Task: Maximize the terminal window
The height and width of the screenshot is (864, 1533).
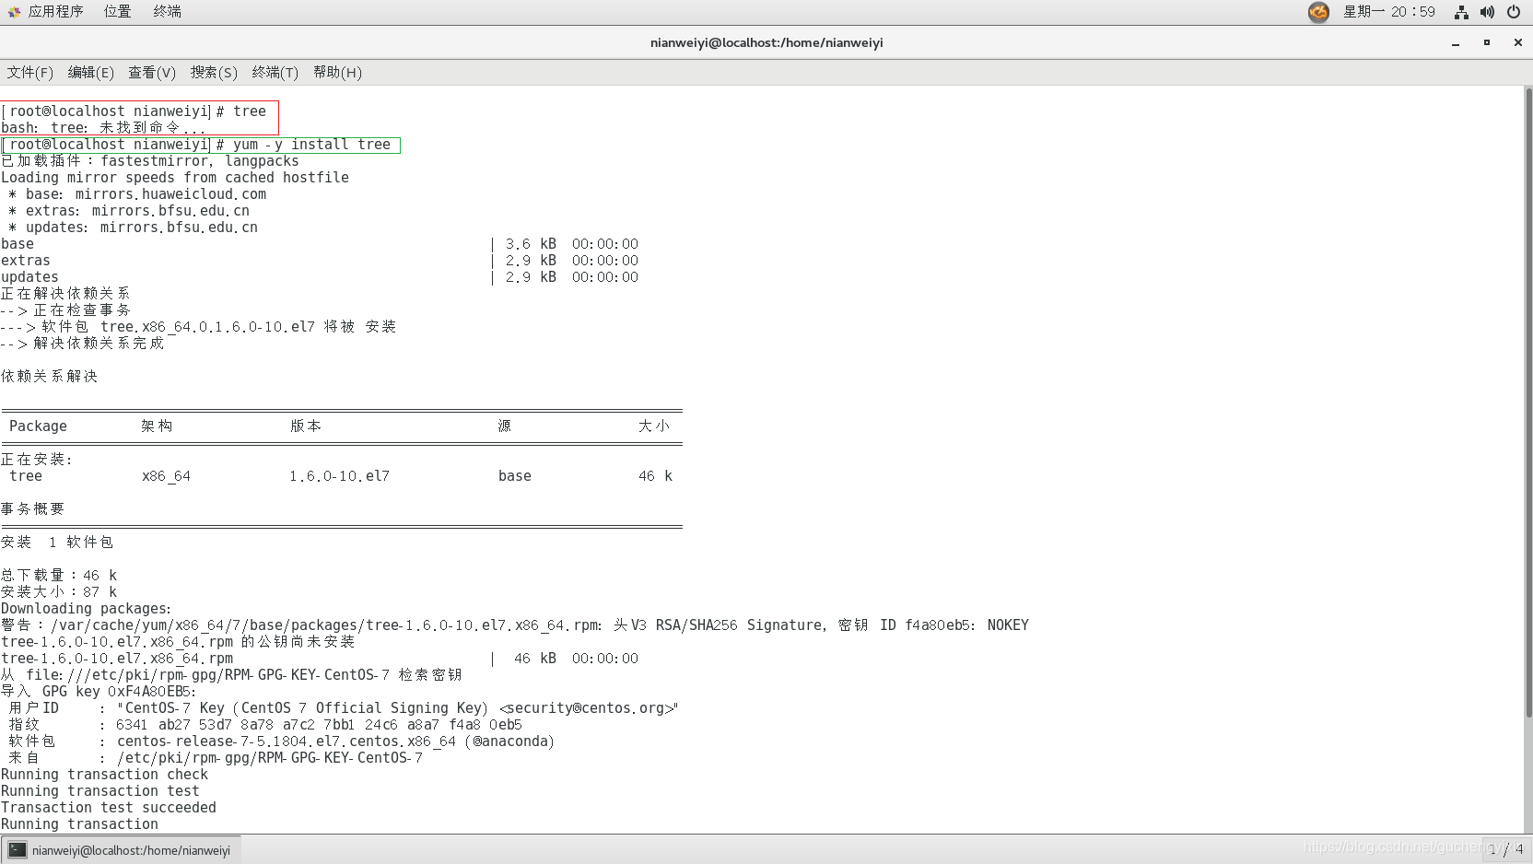Action: tap(1487, 42)
